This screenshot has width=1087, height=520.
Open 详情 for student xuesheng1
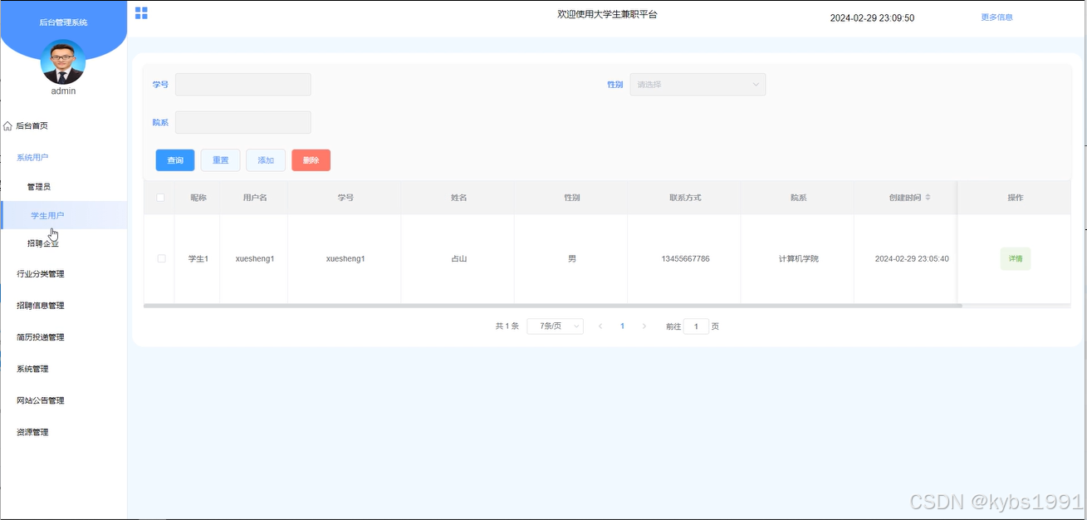point(1016,259)
